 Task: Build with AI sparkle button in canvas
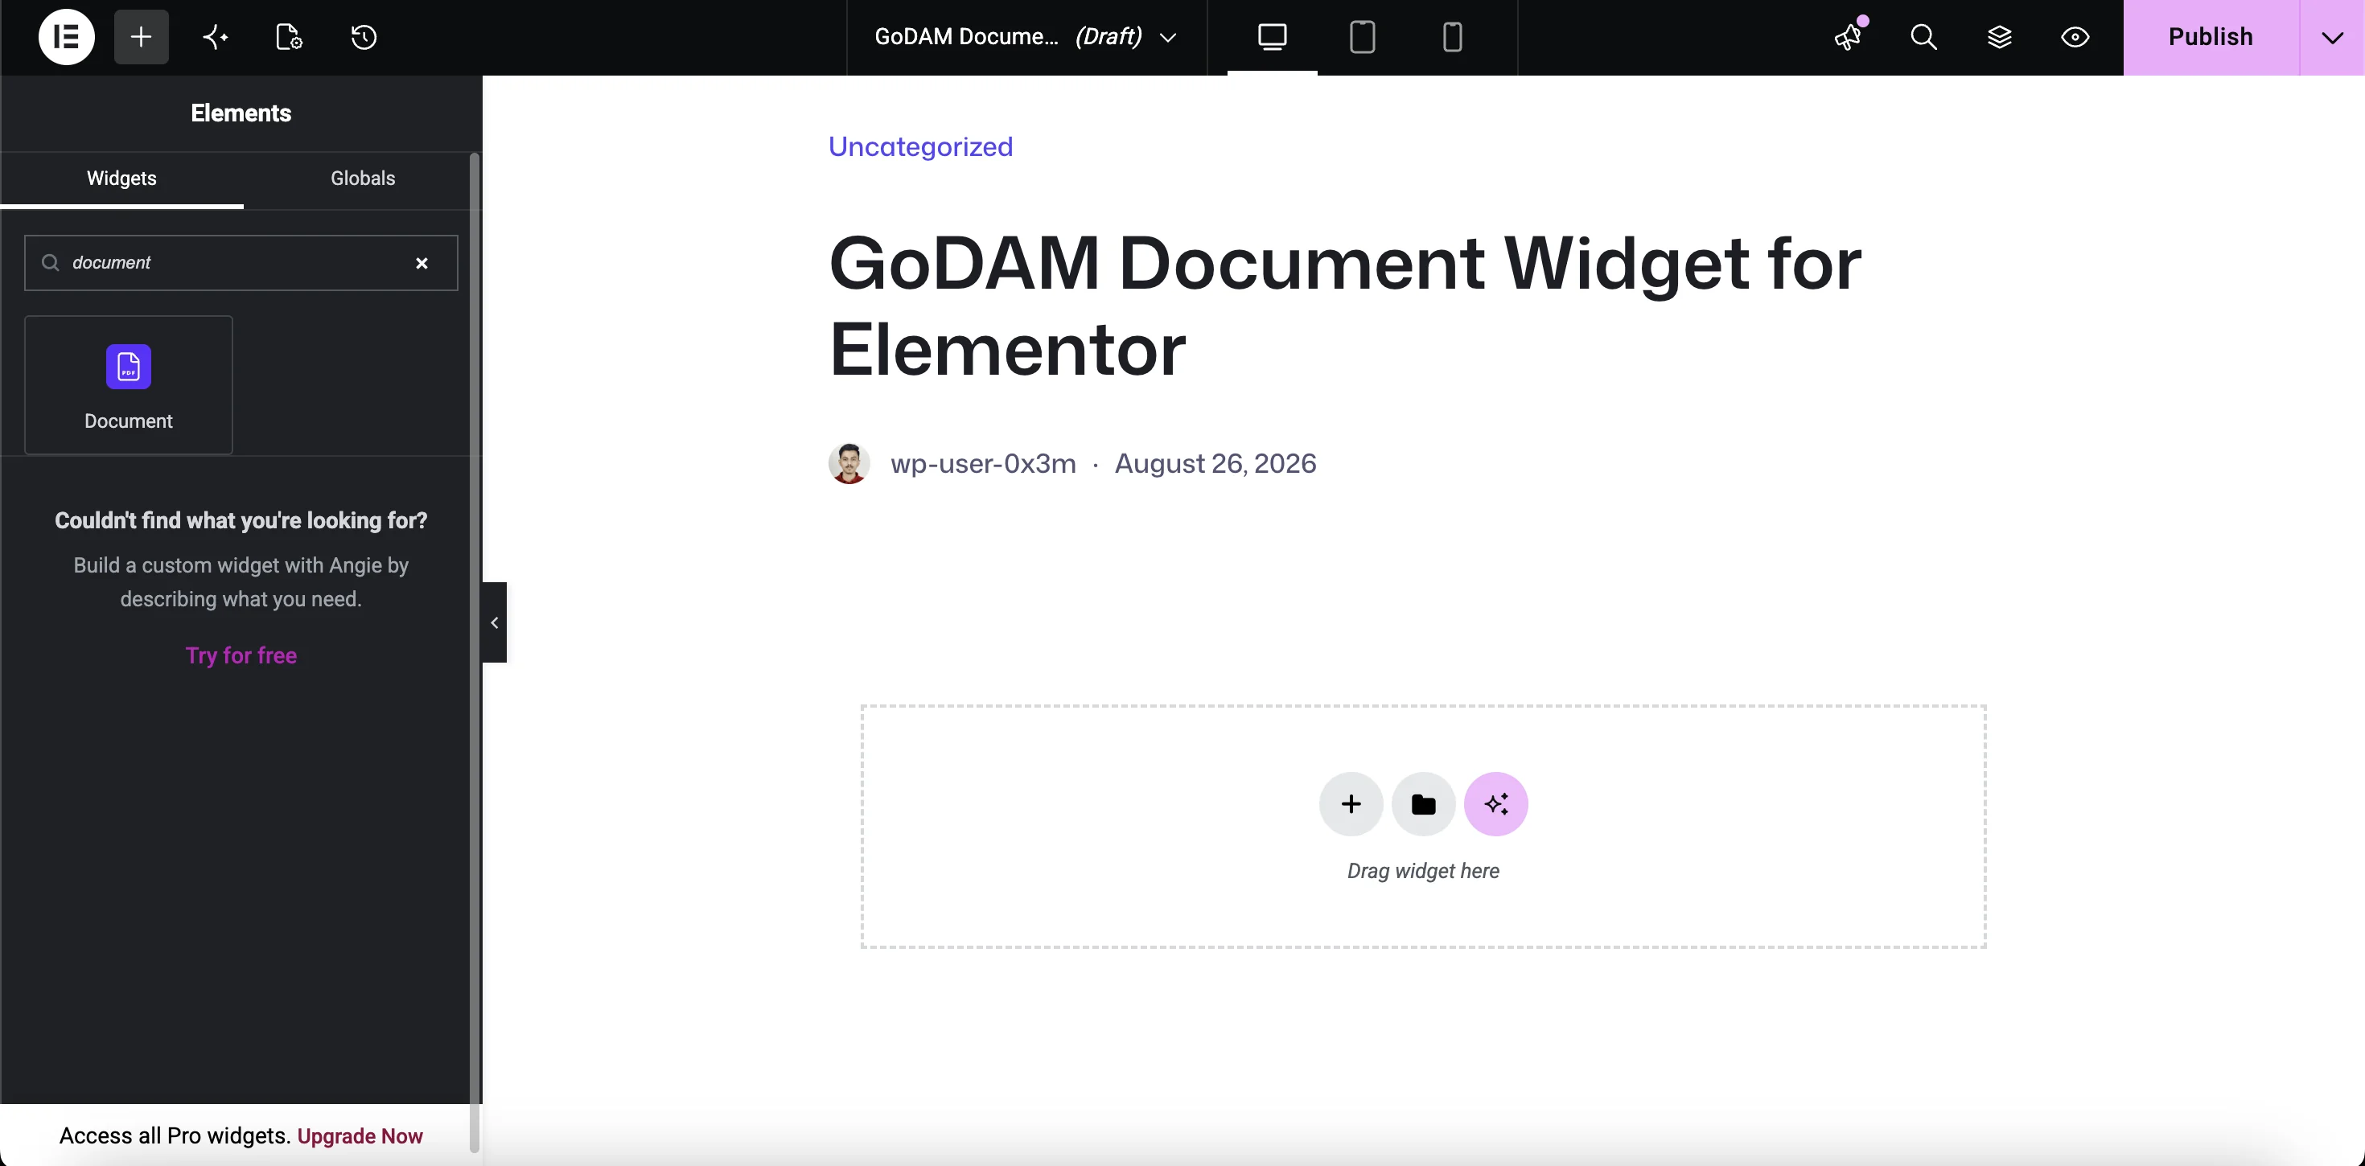[x=1495, y=804]
